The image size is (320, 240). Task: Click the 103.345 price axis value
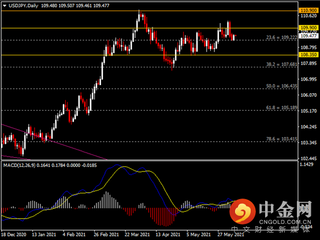(308, 143)
